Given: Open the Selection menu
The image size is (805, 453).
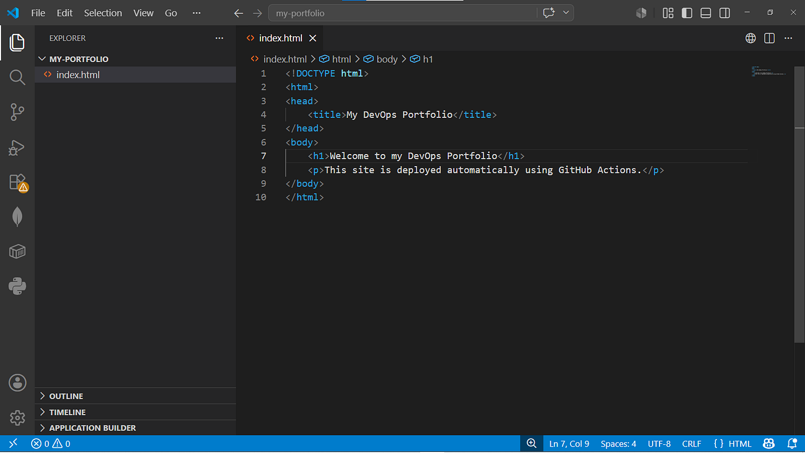Looking at the screenshot, I should point(103,13).
